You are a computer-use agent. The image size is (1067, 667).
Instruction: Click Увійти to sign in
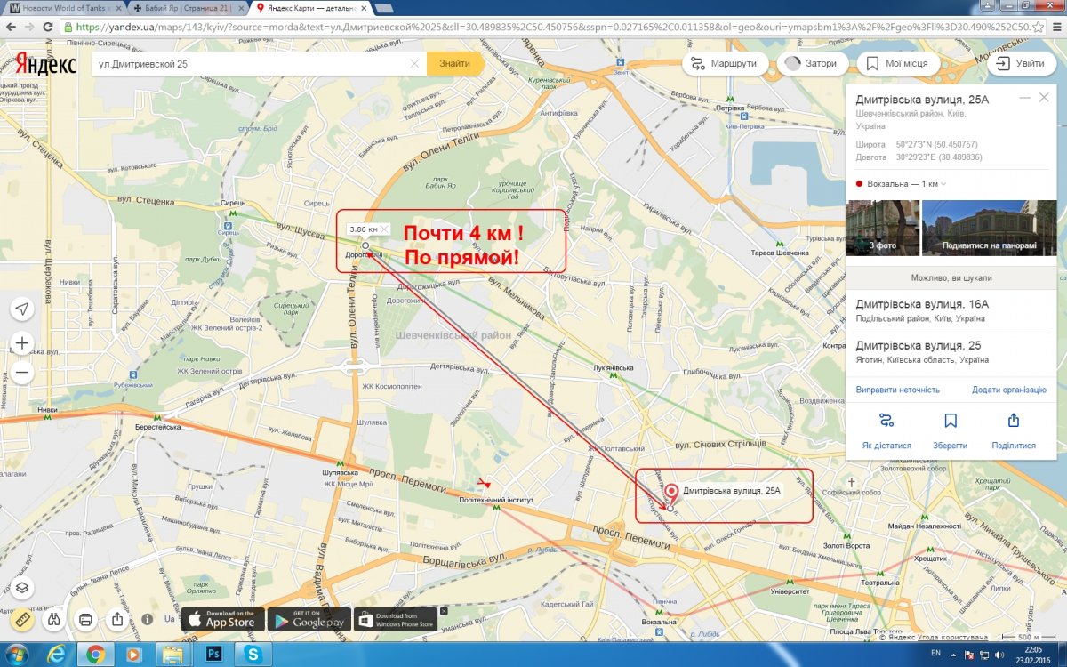coord(1021,64)
